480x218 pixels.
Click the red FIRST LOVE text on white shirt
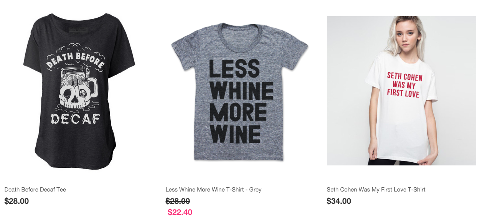tap(403, 93)
